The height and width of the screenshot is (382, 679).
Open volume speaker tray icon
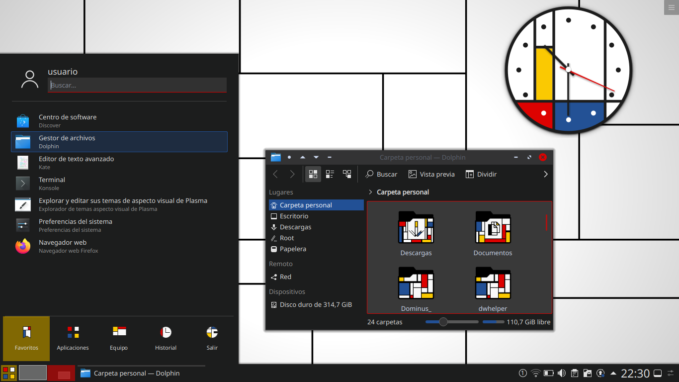pos(562,373)
